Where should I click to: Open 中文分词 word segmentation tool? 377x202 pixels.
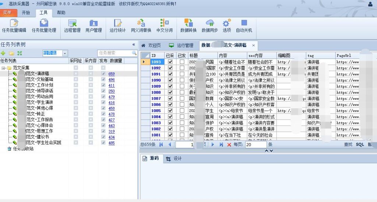click(165, 26)
